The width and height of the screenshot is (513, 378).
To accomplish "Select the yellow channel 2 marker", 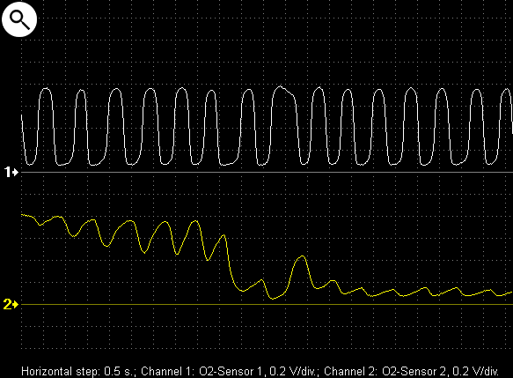I will point(11,305).
